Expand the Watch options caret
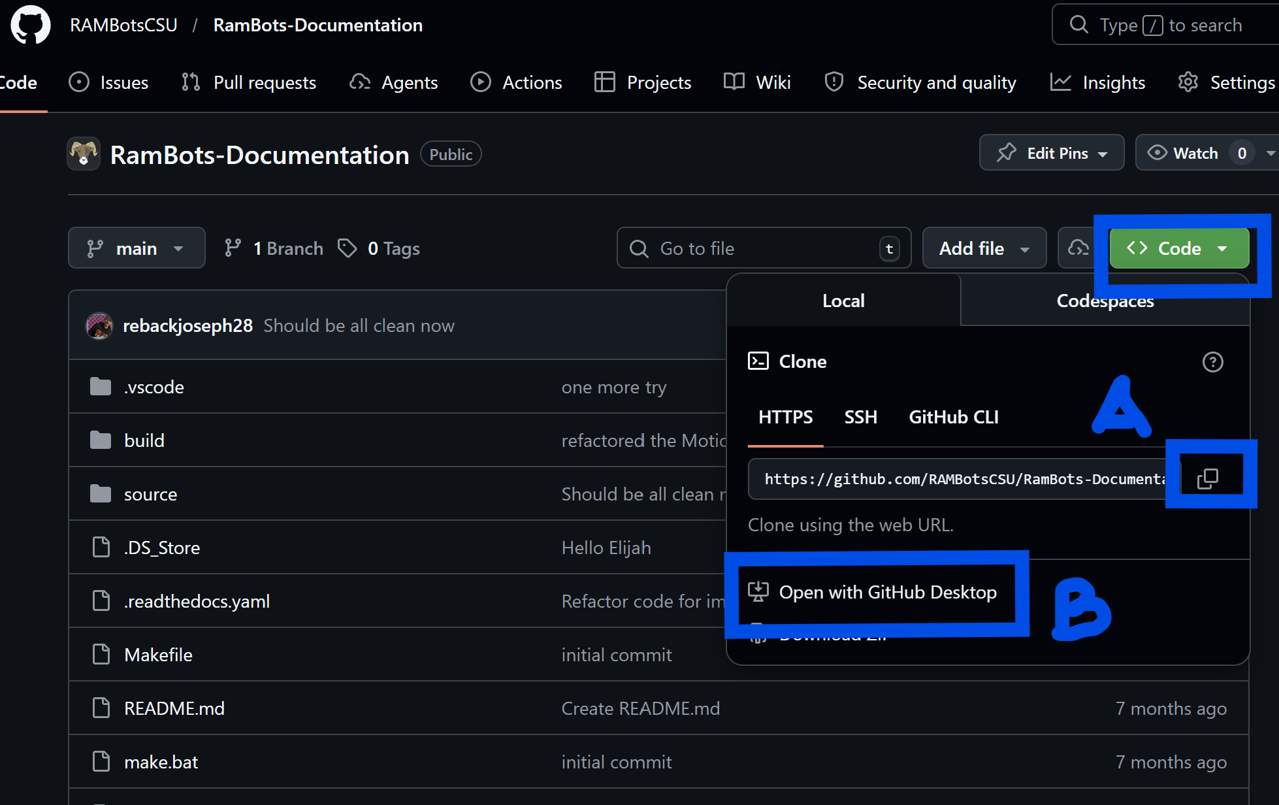1279x805 pixels. point(1270,153)
